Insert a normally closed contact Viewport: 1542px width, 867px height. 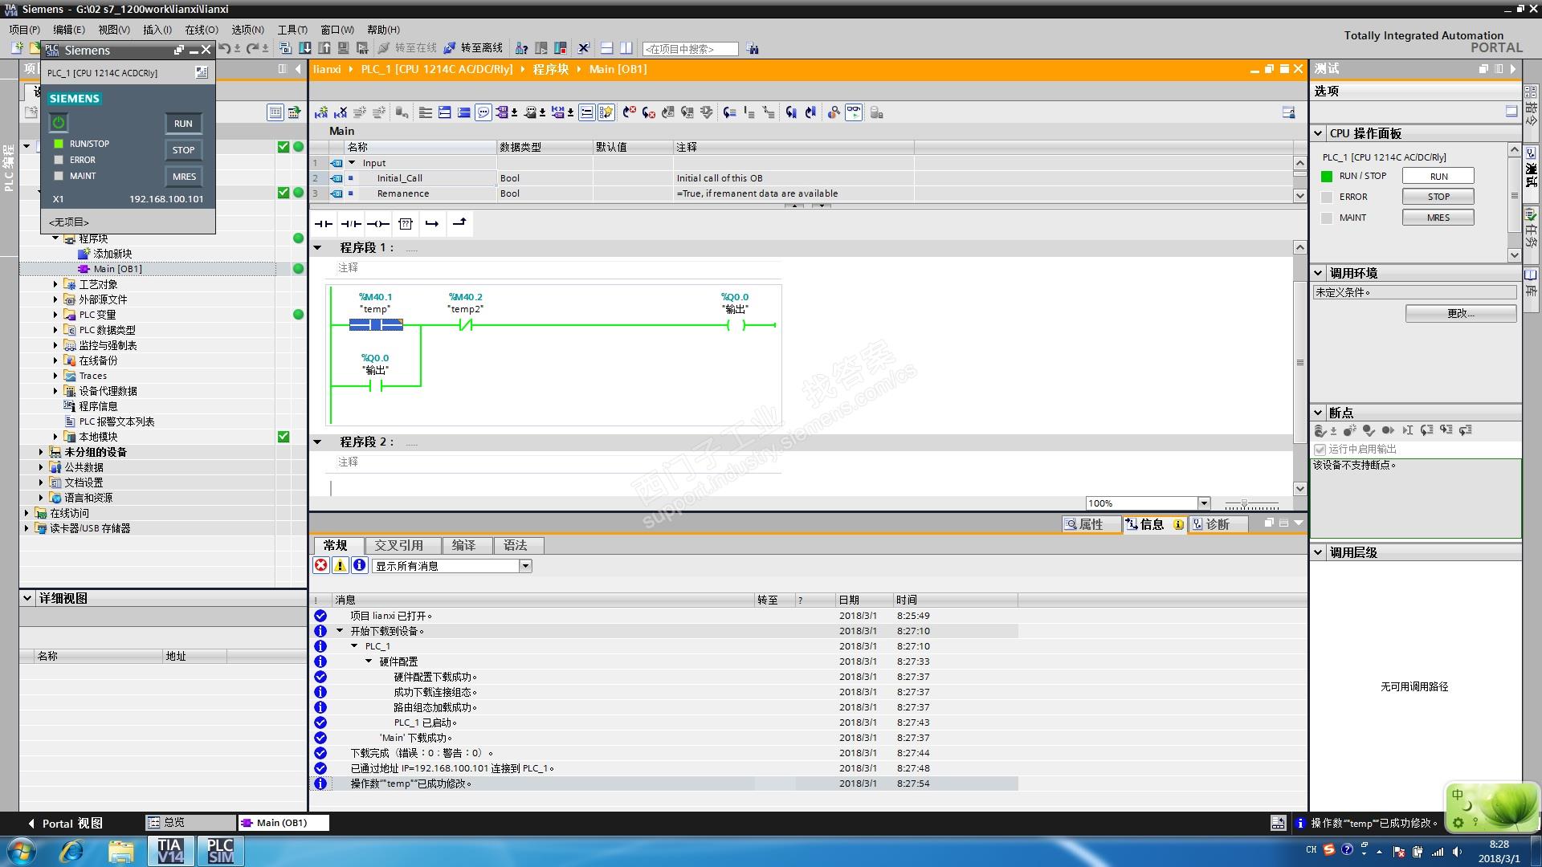coord(351,224)
